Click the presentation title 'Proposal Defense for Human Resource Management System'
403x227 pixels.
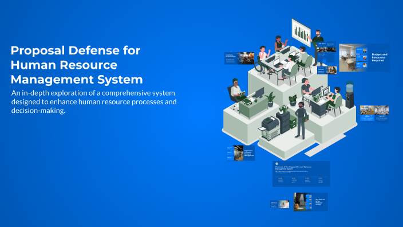tap(77, 65)
